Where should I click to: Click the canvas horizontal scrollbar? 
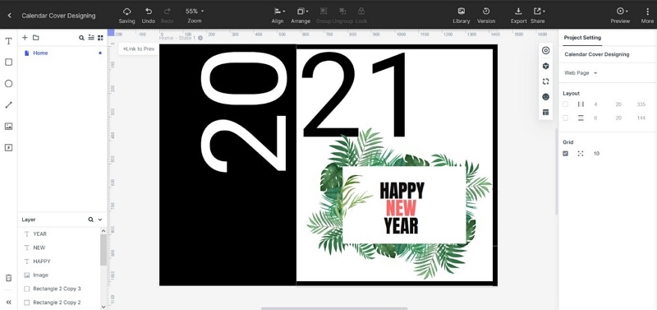point(334,308)
